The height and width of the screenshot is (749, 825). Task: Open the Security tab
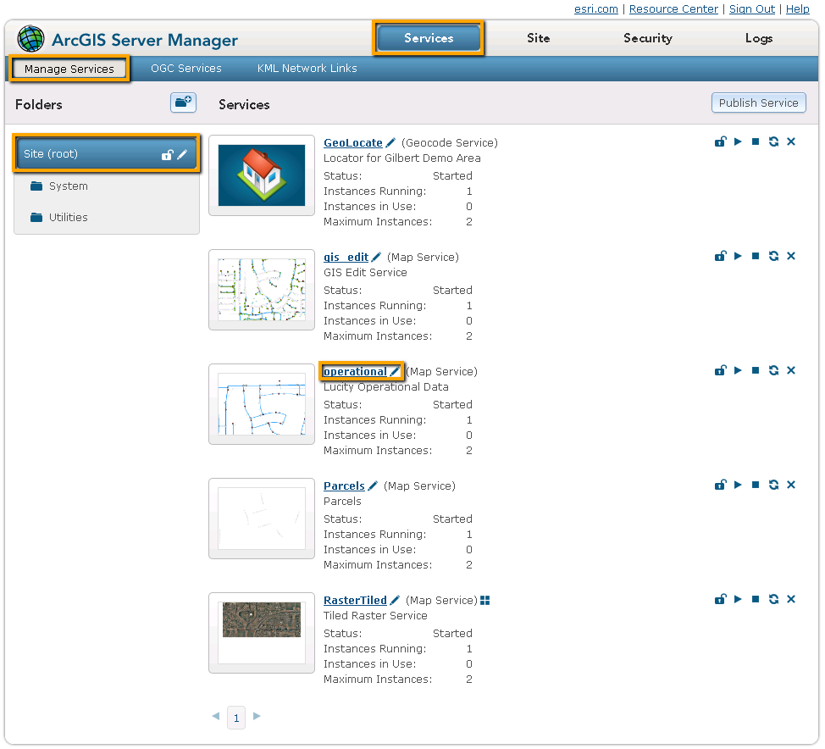coord(647,38)
